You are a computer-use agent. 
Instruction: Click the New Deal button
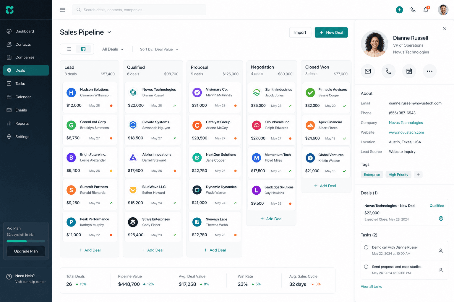tap(331, 32)
